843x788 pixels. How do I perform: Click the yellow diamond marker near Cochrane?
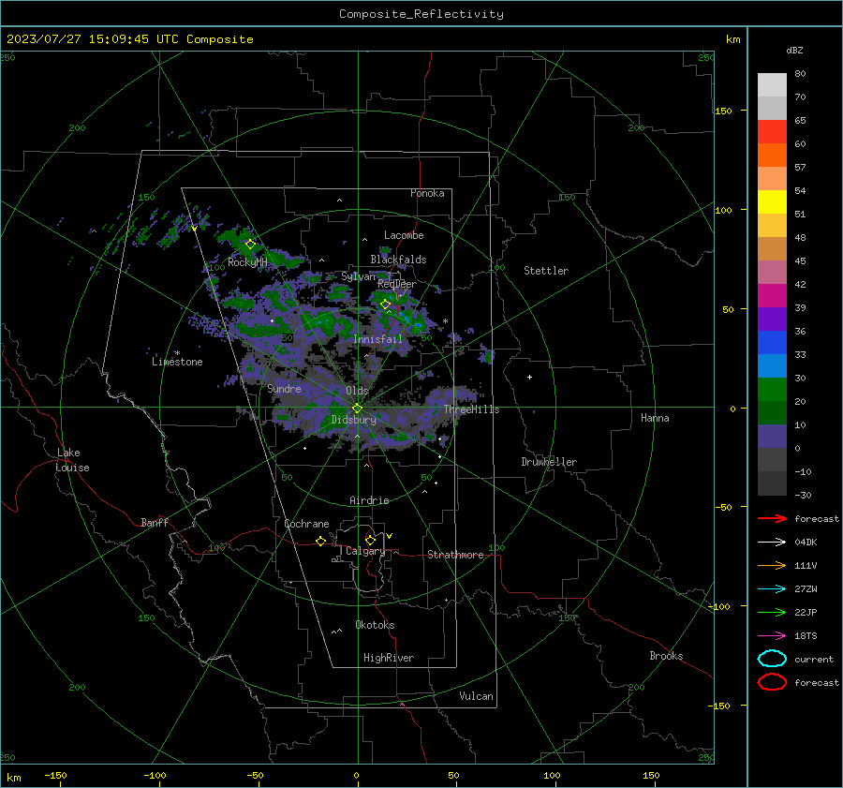coord(320,542)
